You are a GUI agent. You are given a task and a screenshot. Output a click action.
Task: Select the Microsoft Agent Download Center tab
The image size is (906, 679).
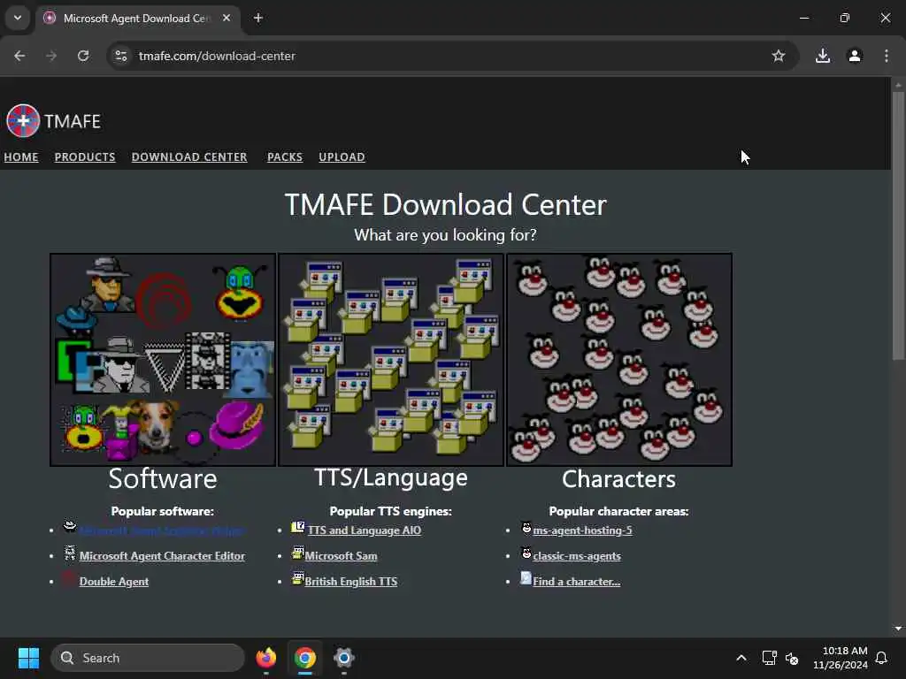pos(136,18)
